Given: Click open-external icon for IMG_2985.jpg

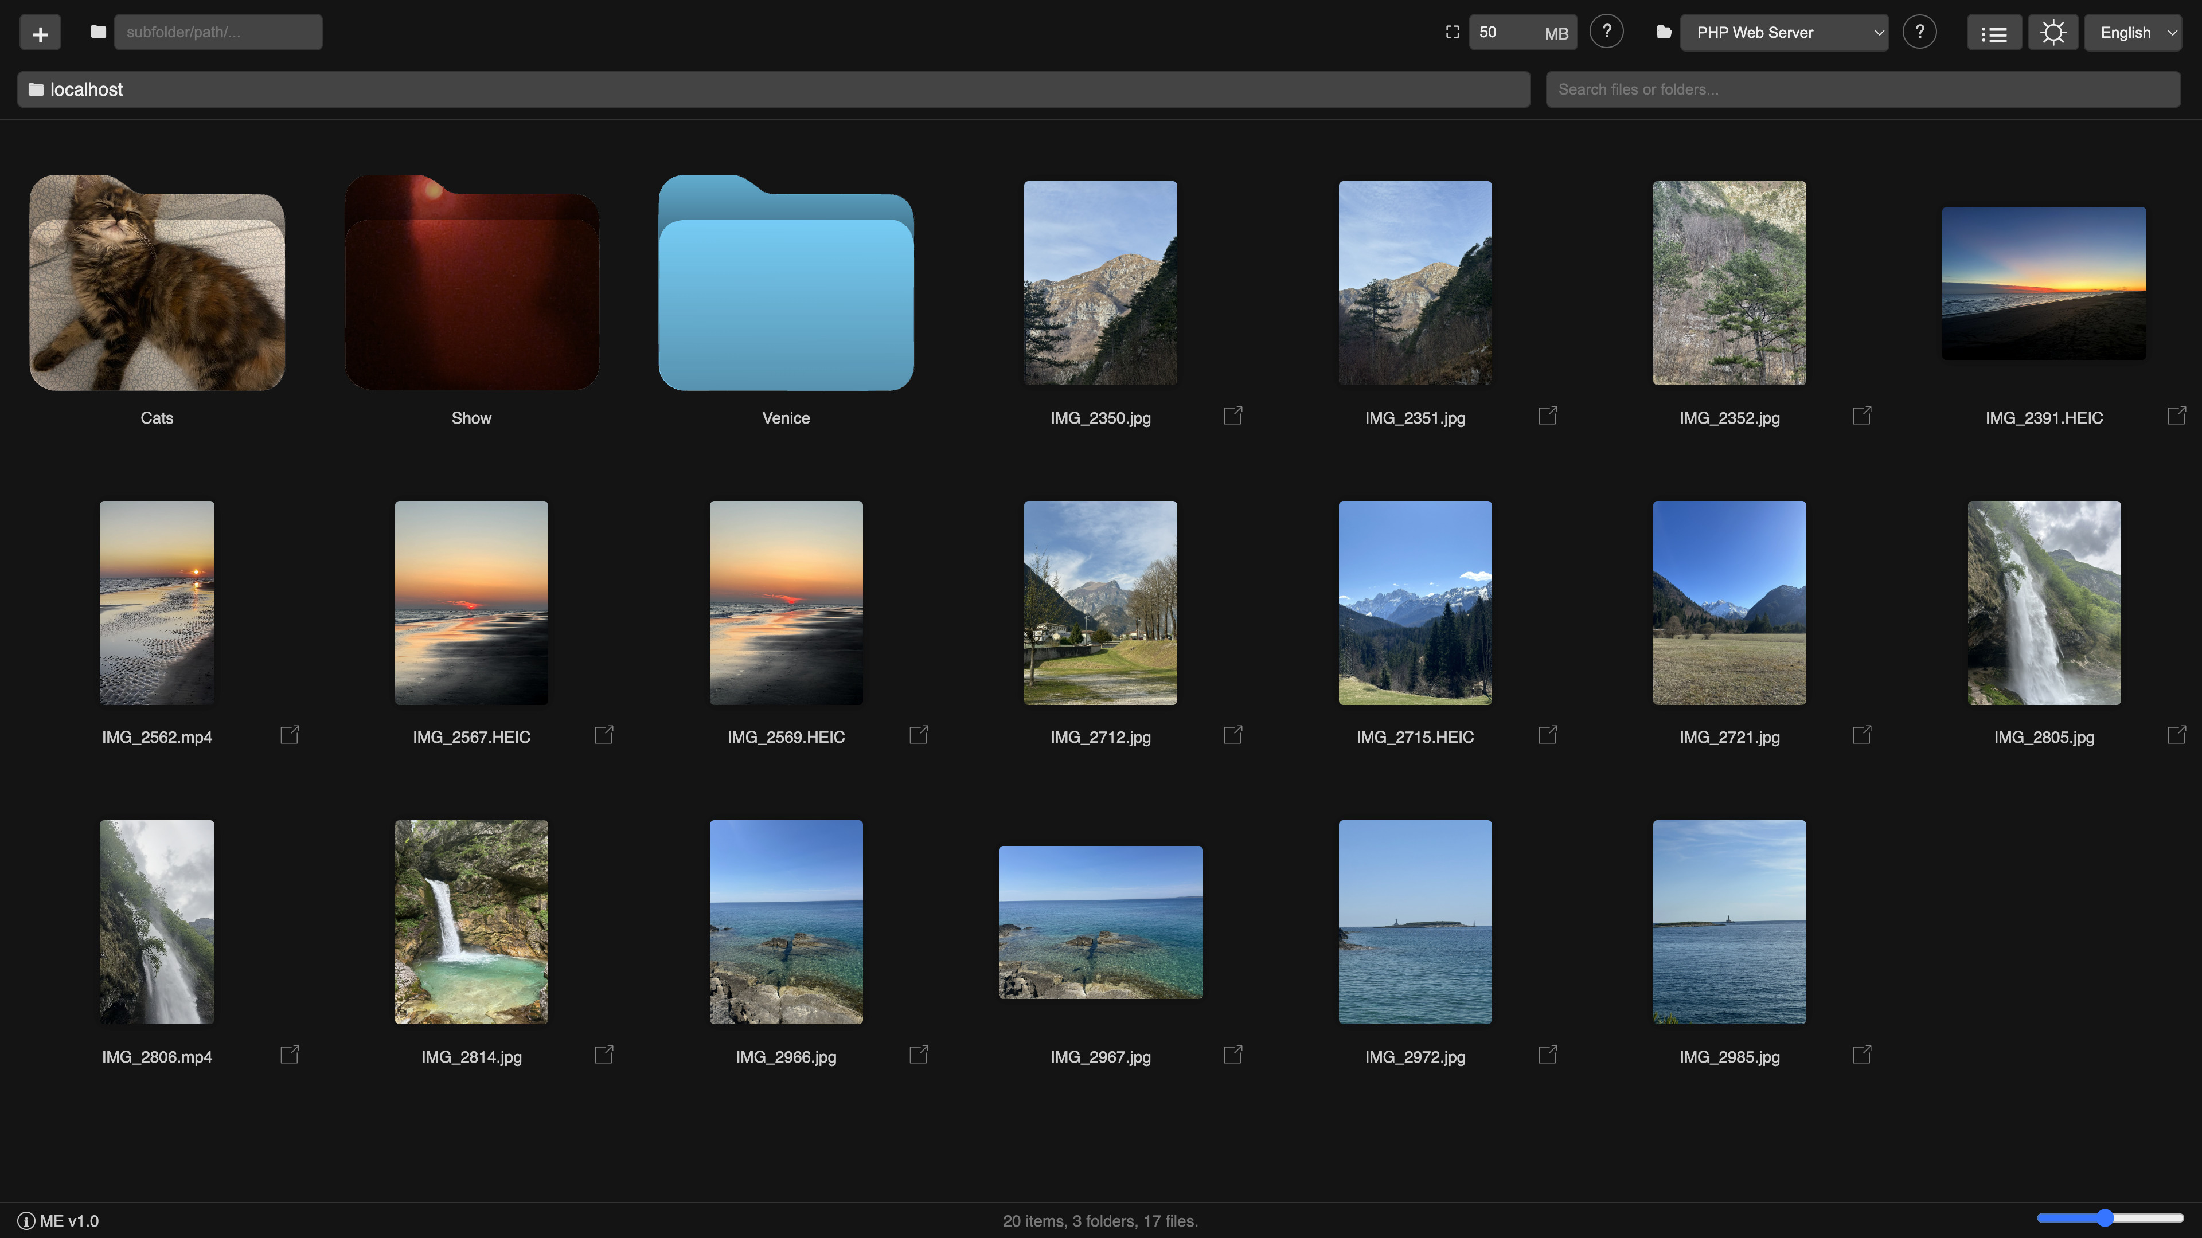Looking at the screenshot, I should [x=1862, y=1055].
